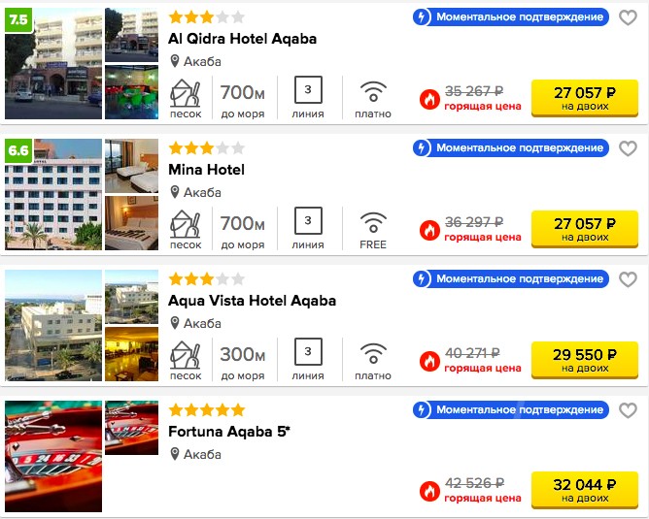The image size is (649, 519).
Task: Open the Mina Hotel title link
Action: pyautogui.click(x=206, y=170)
